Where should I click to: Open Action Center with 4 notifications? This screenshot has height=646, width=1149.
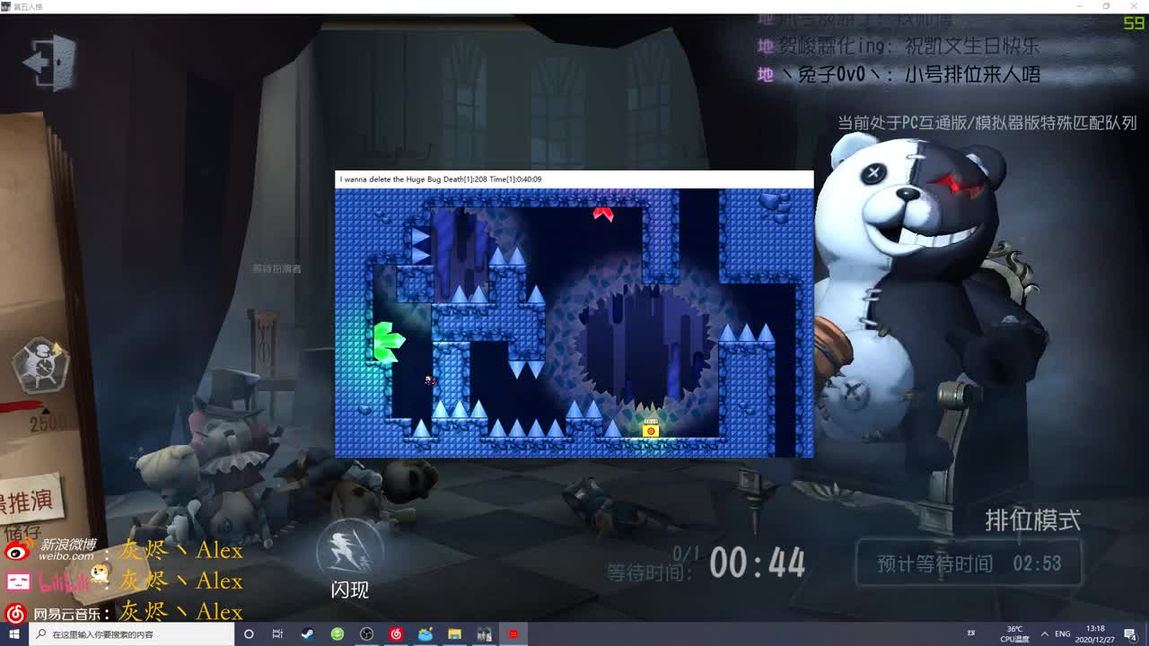(1132, 633)
